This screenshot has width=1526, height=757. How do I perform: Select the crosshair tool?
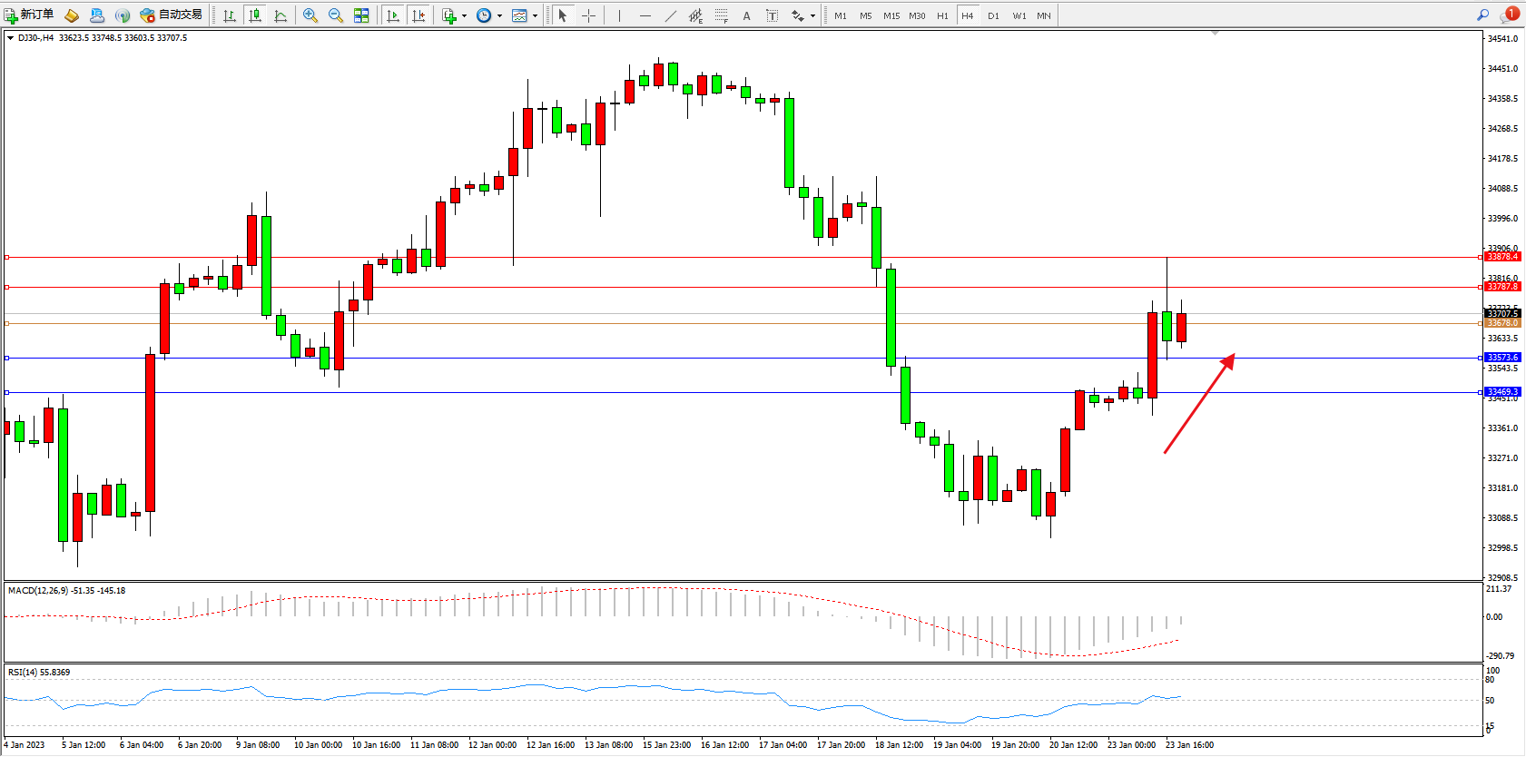[588, 15]
